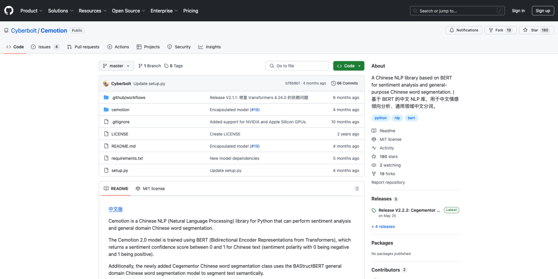Click the .github/workflows folder icon
Viewport: 558px width, 279px height.
106,98
